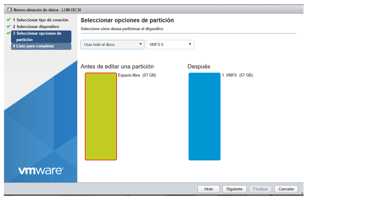Viewport: 366px width, 206px height.
Task: Select the yellow Espacio libre partition block
Action: [x=101, y=117]
